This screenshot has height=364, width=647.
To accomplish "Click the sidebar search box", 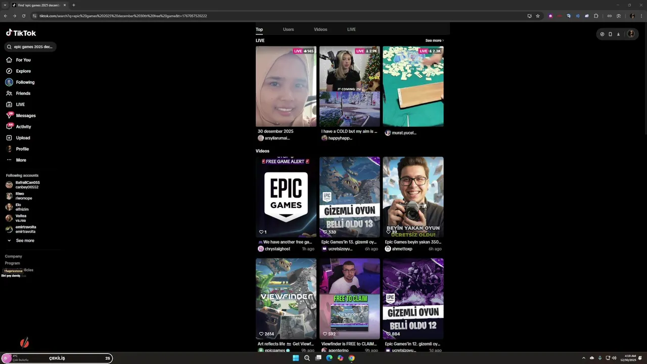I will click(30, 47).
